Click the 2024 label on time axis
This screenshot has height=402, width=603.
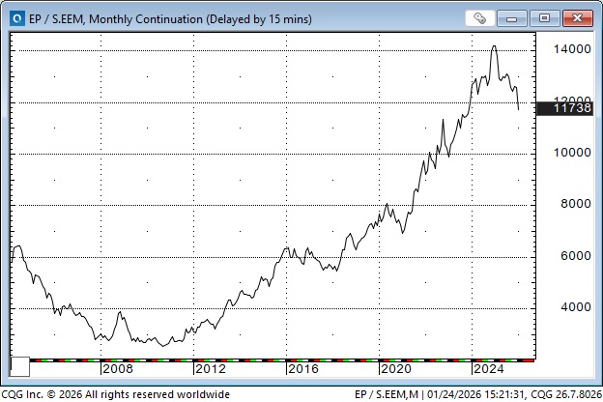488,369
